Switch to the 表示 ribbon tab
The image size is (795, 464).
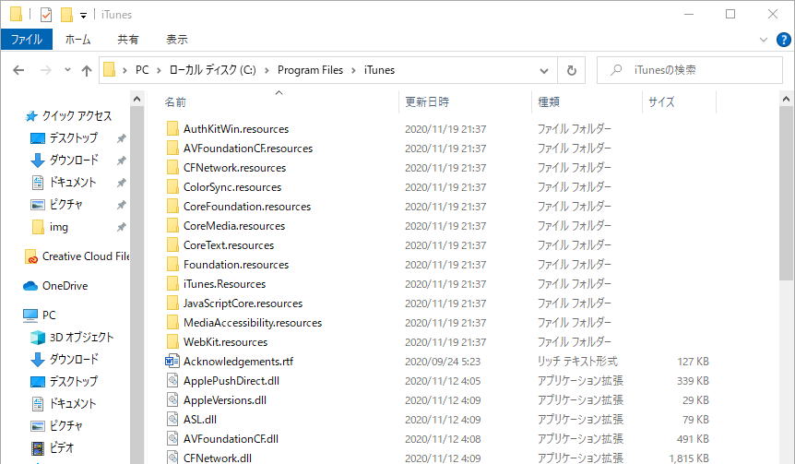[177, 40]
